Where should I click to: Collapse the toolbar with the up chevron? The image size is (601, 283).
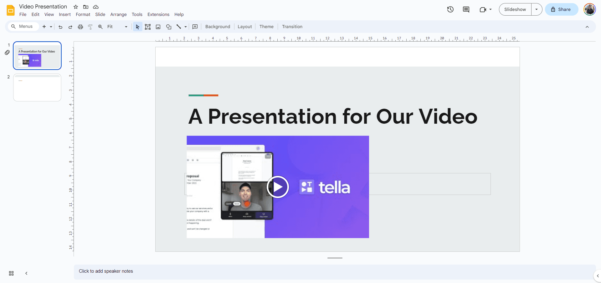(x=587, y=27)
